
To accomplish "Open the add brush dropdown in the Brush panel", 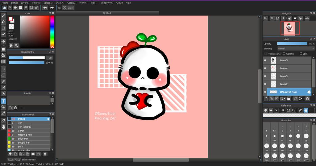I will coord(23,154).
